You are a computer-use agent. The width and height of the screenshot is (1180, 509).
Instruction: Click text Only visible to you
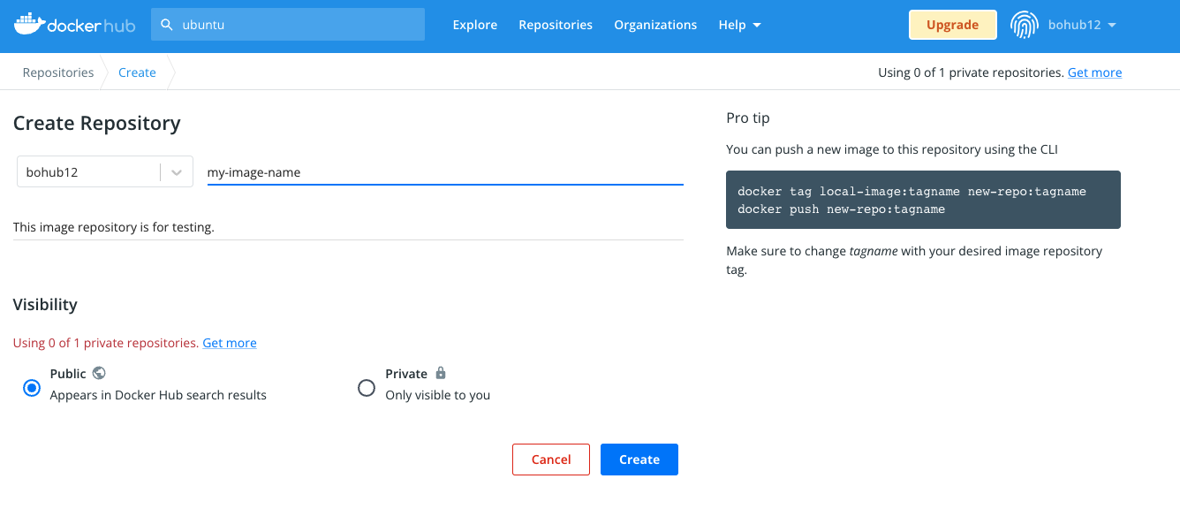438,395
